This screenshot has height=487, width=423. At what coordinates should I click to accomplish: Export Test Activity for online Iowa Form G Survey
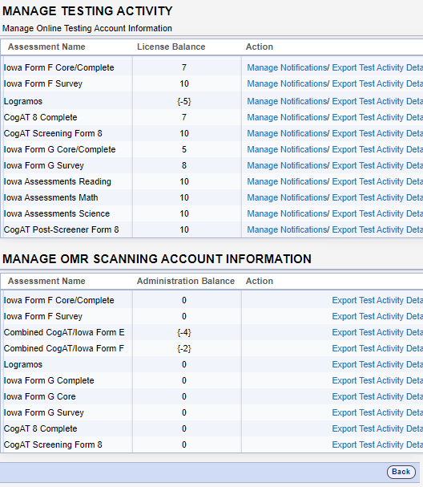tap(377, 165)
